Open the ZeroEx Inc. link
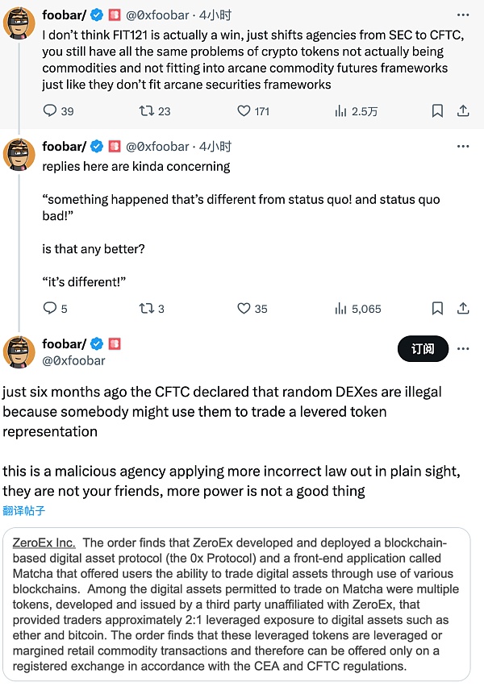484x686 pixels. click(x=45, y=543)
